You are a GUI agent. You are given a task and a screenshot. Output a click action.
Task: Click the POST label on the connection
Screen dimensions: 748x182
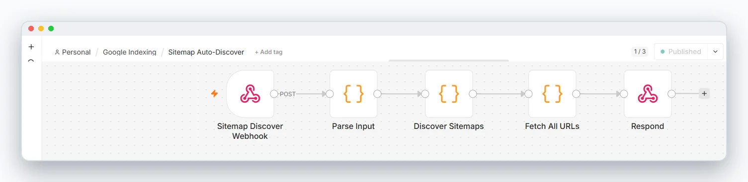[288, 94]
